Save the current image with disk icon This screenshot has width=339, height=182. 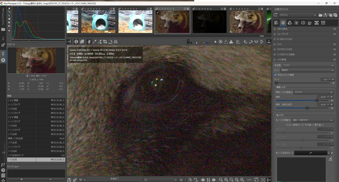point(69,180)
